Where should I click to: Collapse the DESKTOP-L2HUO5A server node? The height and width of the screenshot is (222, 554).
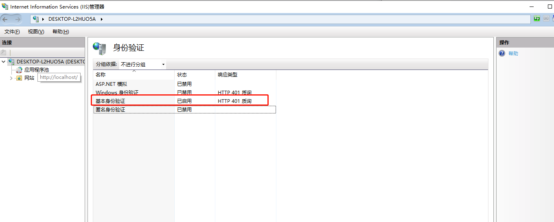click(x=4, y=62)
